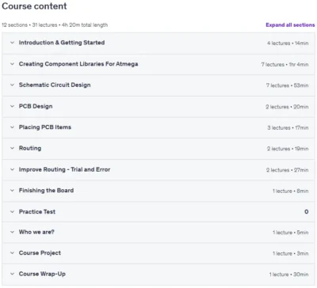Click '1 lecture • 3min' text

pyautogui.click(x=290, y=253)
